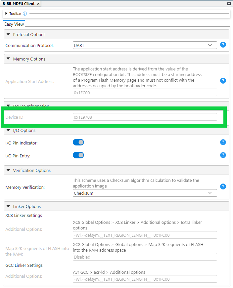Close the 8-Bit MDFU Client tab
This screenshot has width=233, height=288.
click(38, 4)
